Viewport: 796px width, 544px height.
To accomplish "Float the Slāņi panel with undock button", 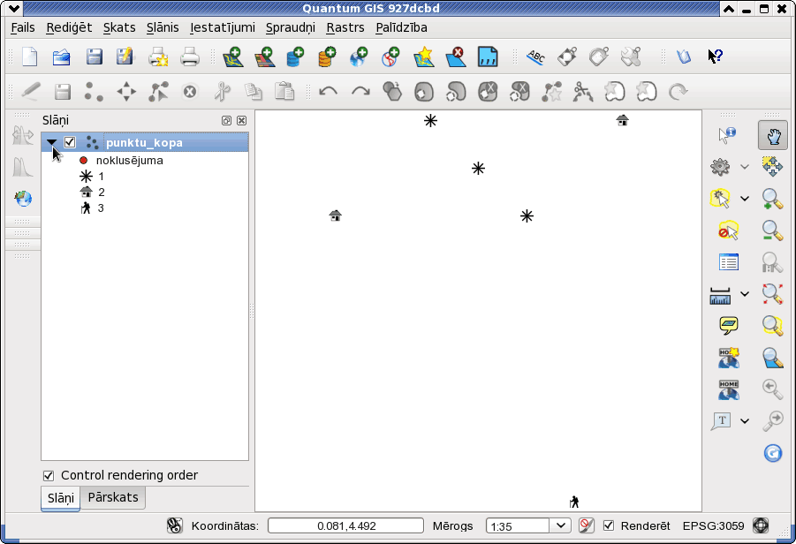I will tap(226, 120).
